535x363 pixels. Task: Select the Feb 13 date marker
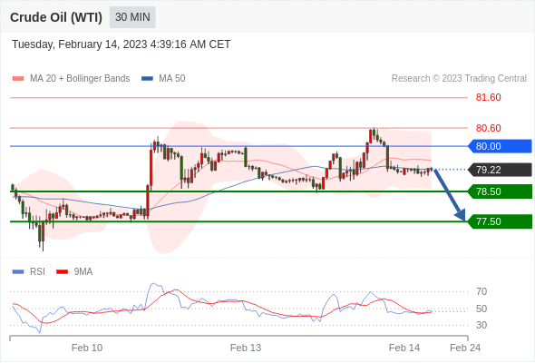point(246,348)
